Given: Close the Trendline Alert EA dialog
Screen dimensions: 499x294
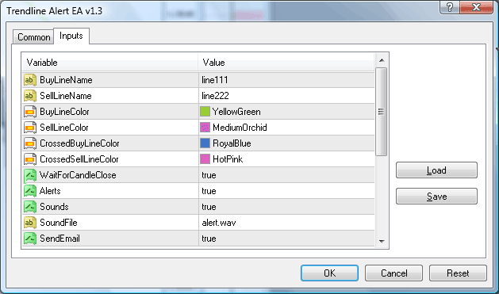Looking at the screenshot, I should tap(476, 7).
